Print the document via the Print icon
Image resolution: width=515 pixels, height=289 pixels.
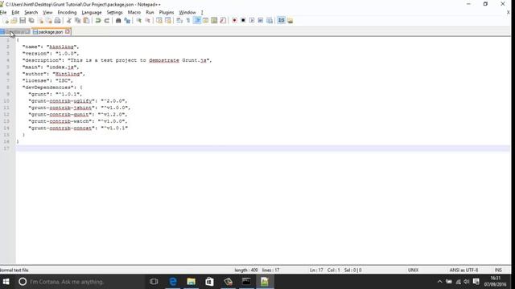coord(57,21)
